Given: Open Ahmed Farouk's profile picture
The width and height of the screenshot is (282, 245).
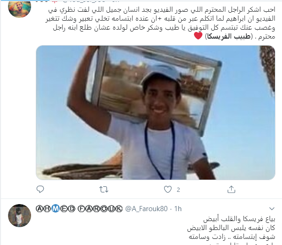Looking at the screenshot, I should 20,215.
